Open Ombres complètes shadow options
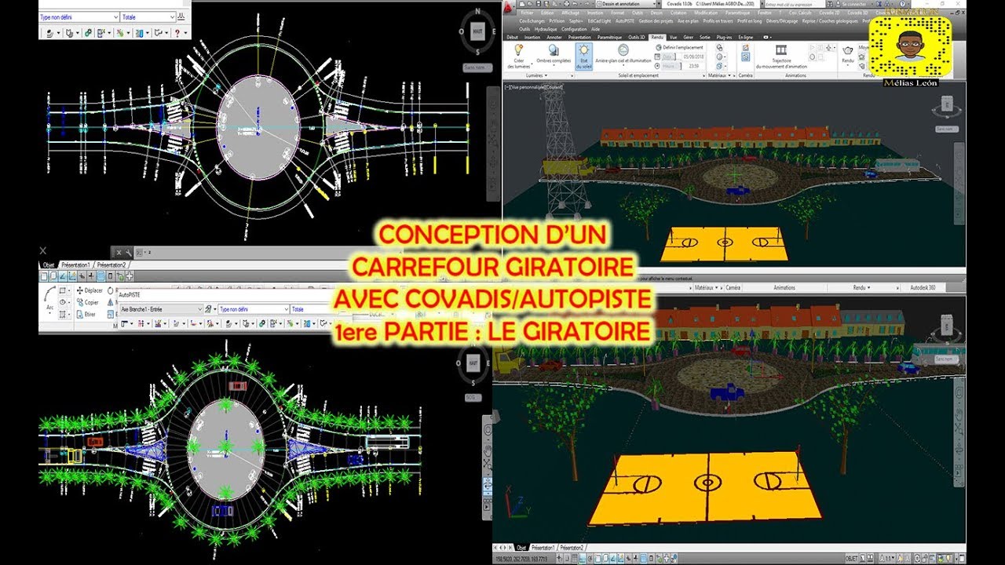The image size is (1005, 565). 553,55
